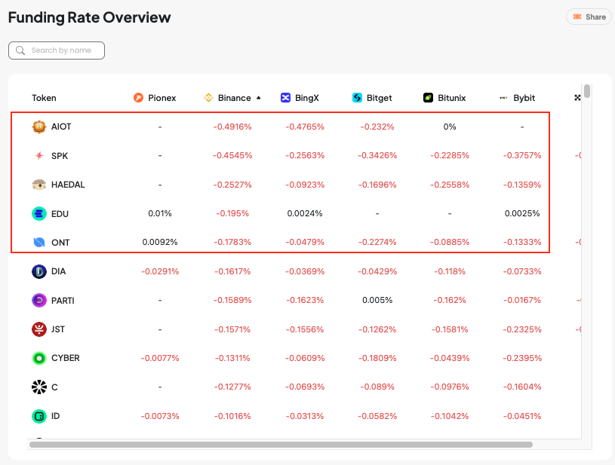Screen dimensions: 615x465
Task: Click the BingX exchange logo
Action: point(285,97)
